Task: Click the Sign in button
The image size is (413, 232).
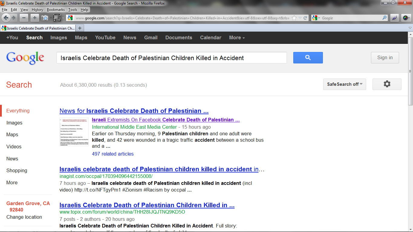Action: coord(385,58)
